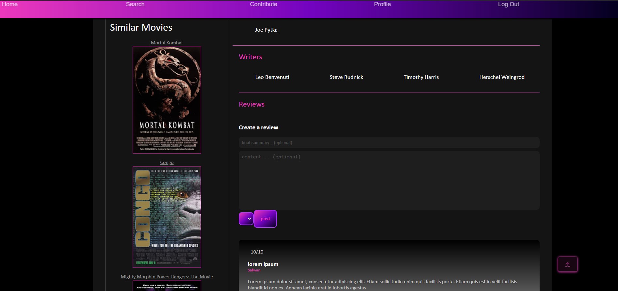Click into the review content textarea
This screenshot has width=618, height=291.
(389, 180)
